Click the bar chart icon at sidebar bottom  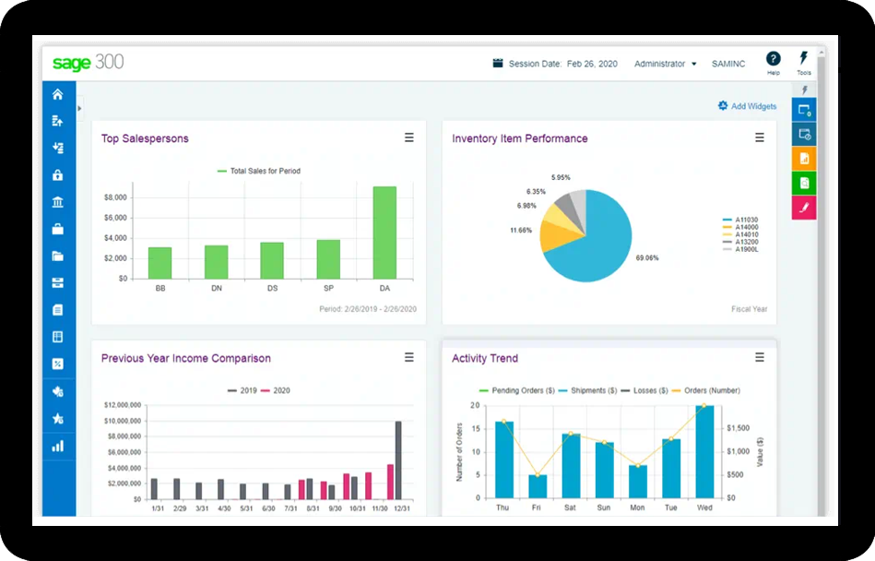coord(58,446)
